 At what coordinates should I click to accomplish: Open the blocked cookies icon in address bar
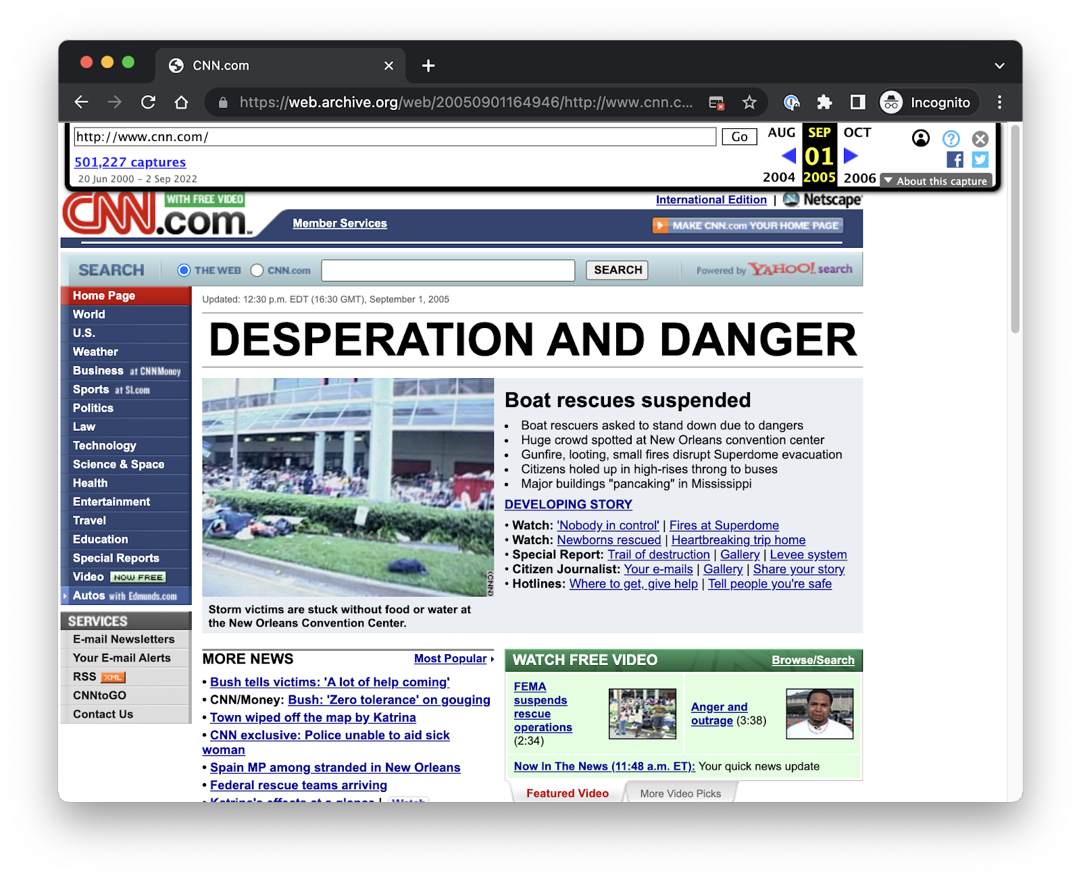click(x=716, y=103)
